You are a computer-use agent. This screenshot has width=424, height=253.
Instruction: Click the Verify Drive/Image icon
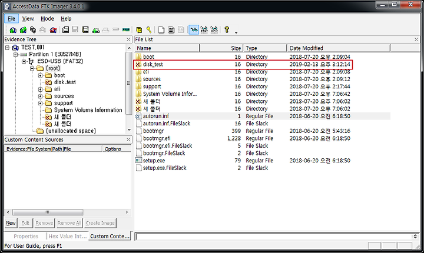[x=116, y=30]
